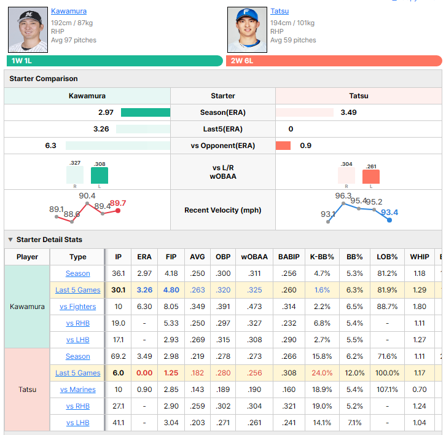Click the WHIP column header
Viewport: 446px width, 435px height.
click(420, 257)
